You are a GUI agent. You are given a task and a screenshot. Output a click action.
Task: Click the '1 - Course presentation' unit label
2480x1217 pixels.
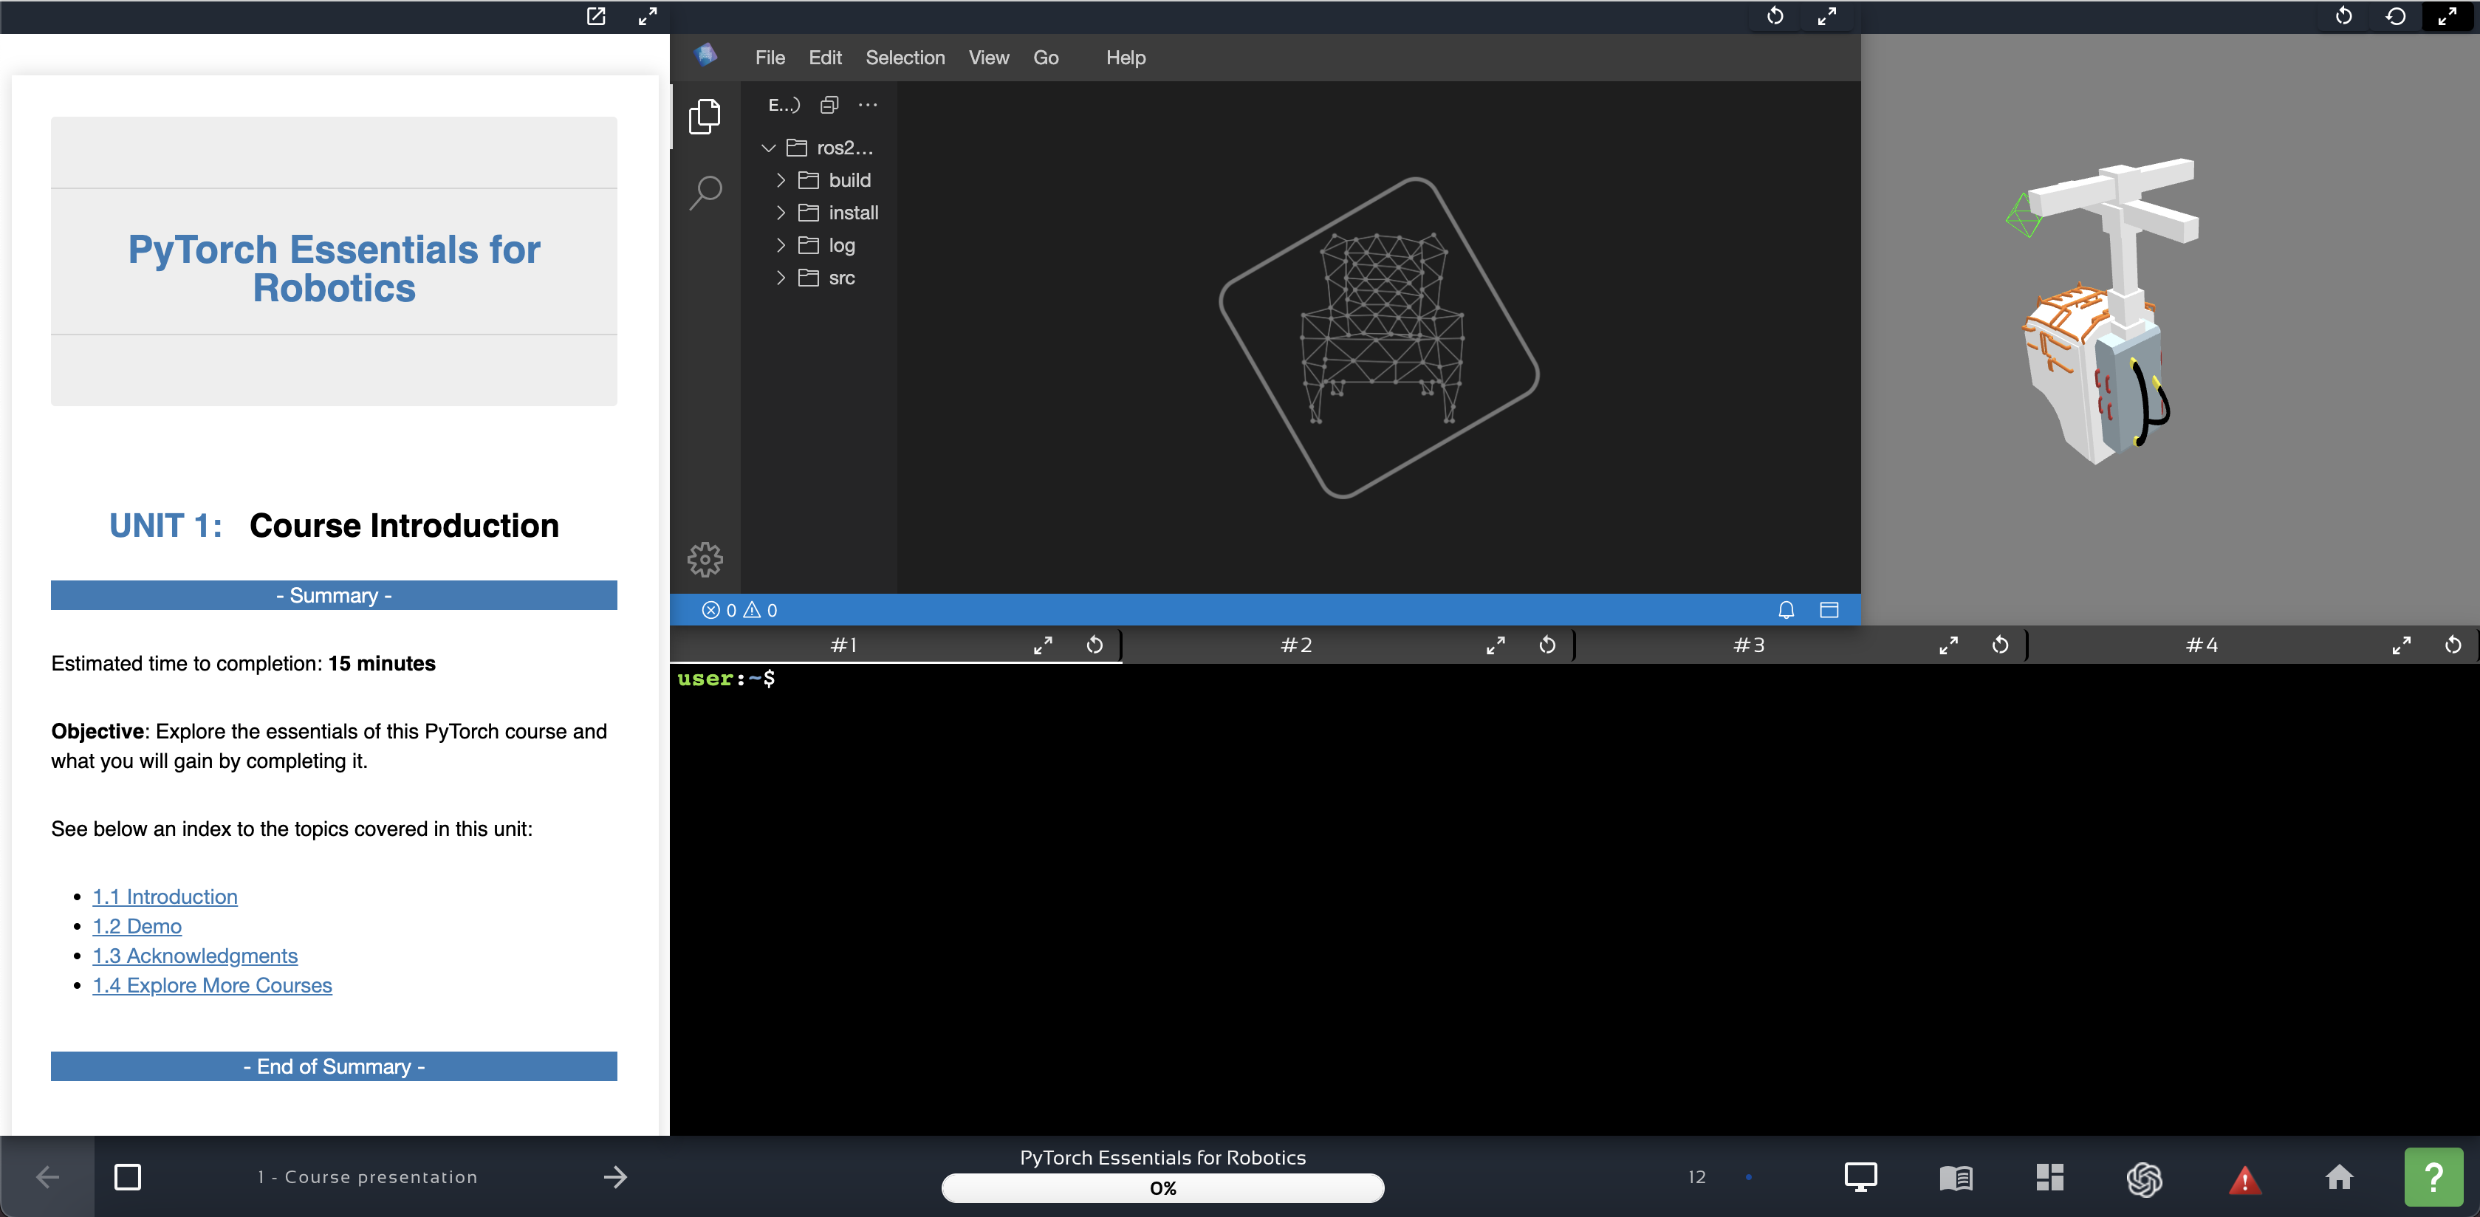(x=368, y=1176)
